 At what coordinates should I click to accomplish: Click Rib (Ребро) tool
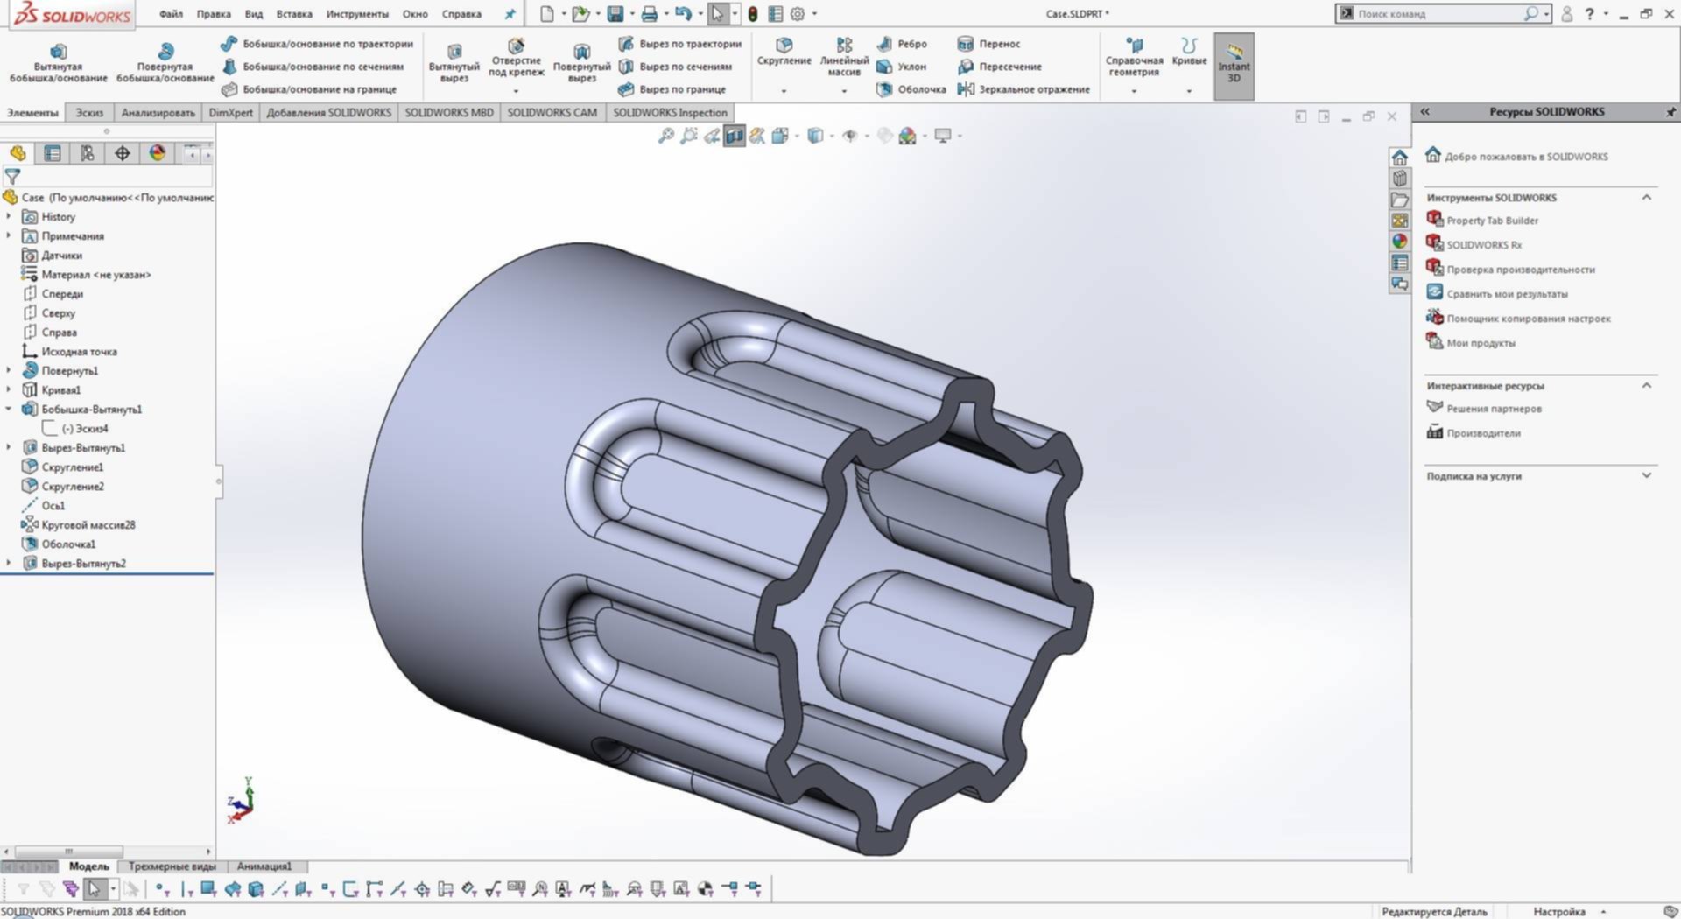[x=901, y=43]
